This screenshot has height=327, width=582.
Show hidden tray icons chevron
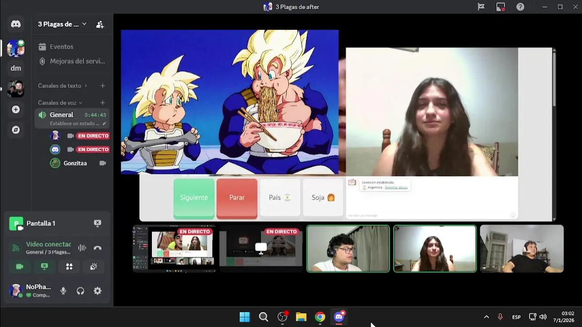click(486, 317)
